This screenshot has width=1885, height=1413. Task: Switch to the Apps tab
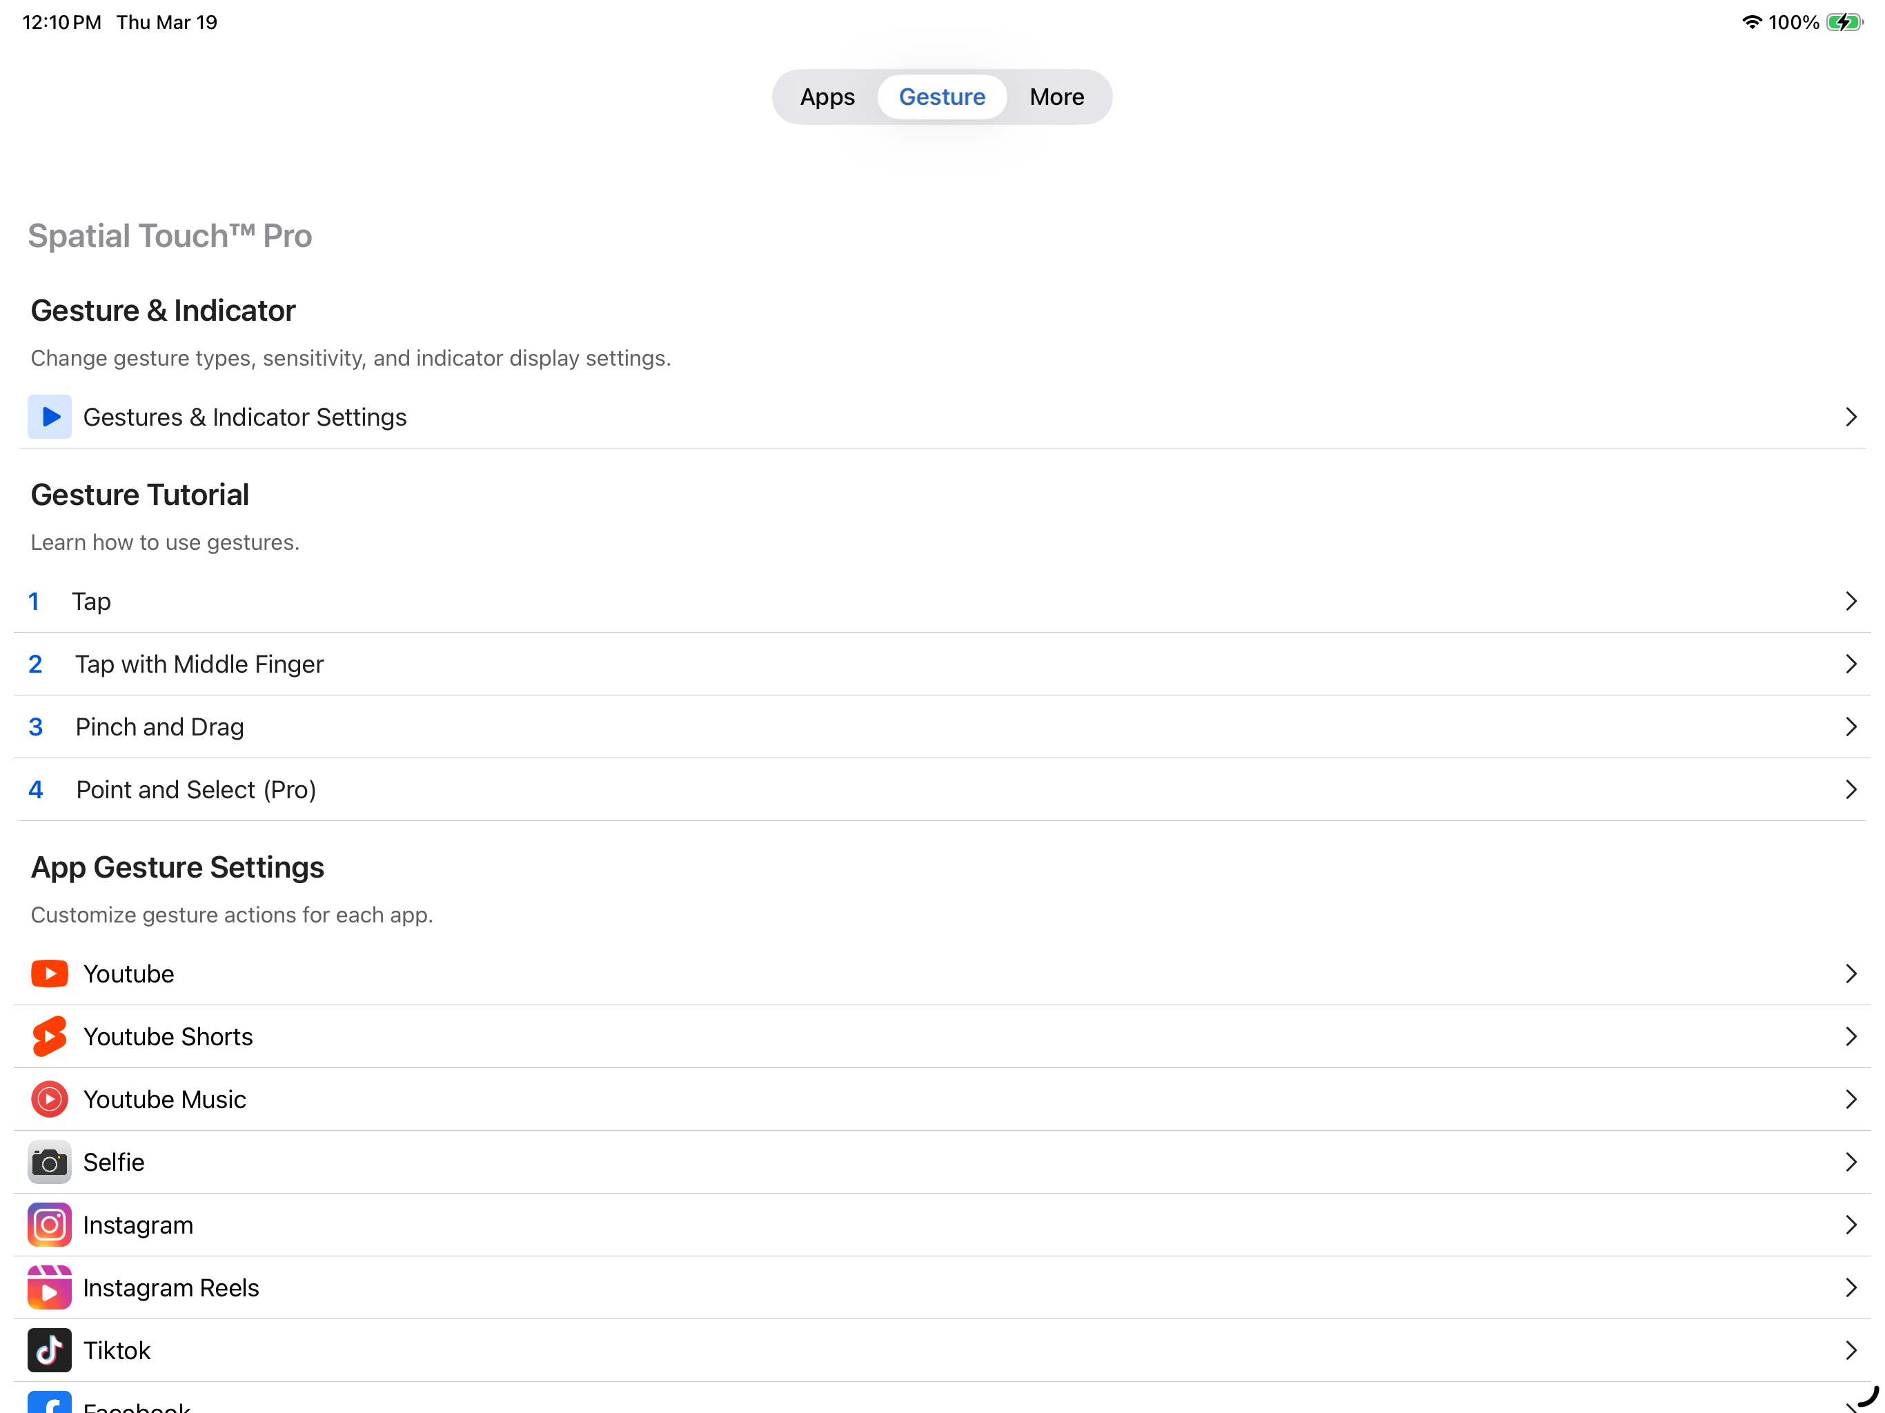(x=827, y=97)
